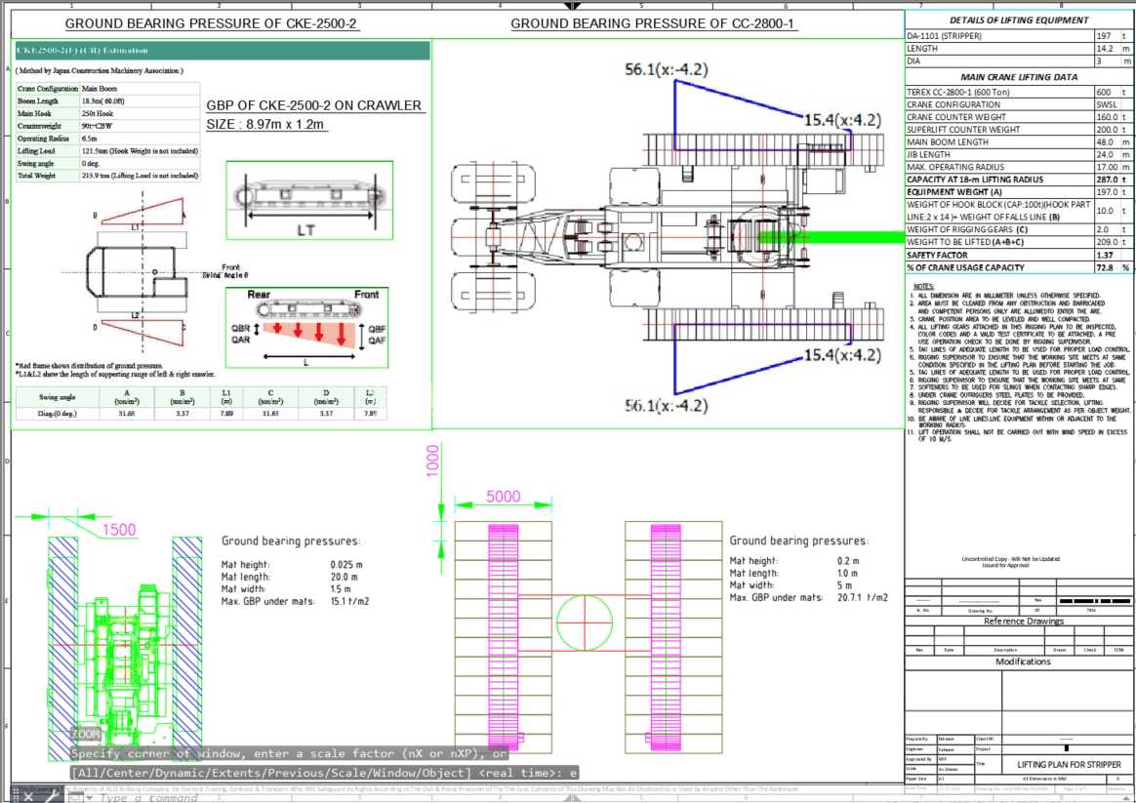Grab the command line grip handle
This screenshot has width=1136, height=803.
(x=16, y=796)
